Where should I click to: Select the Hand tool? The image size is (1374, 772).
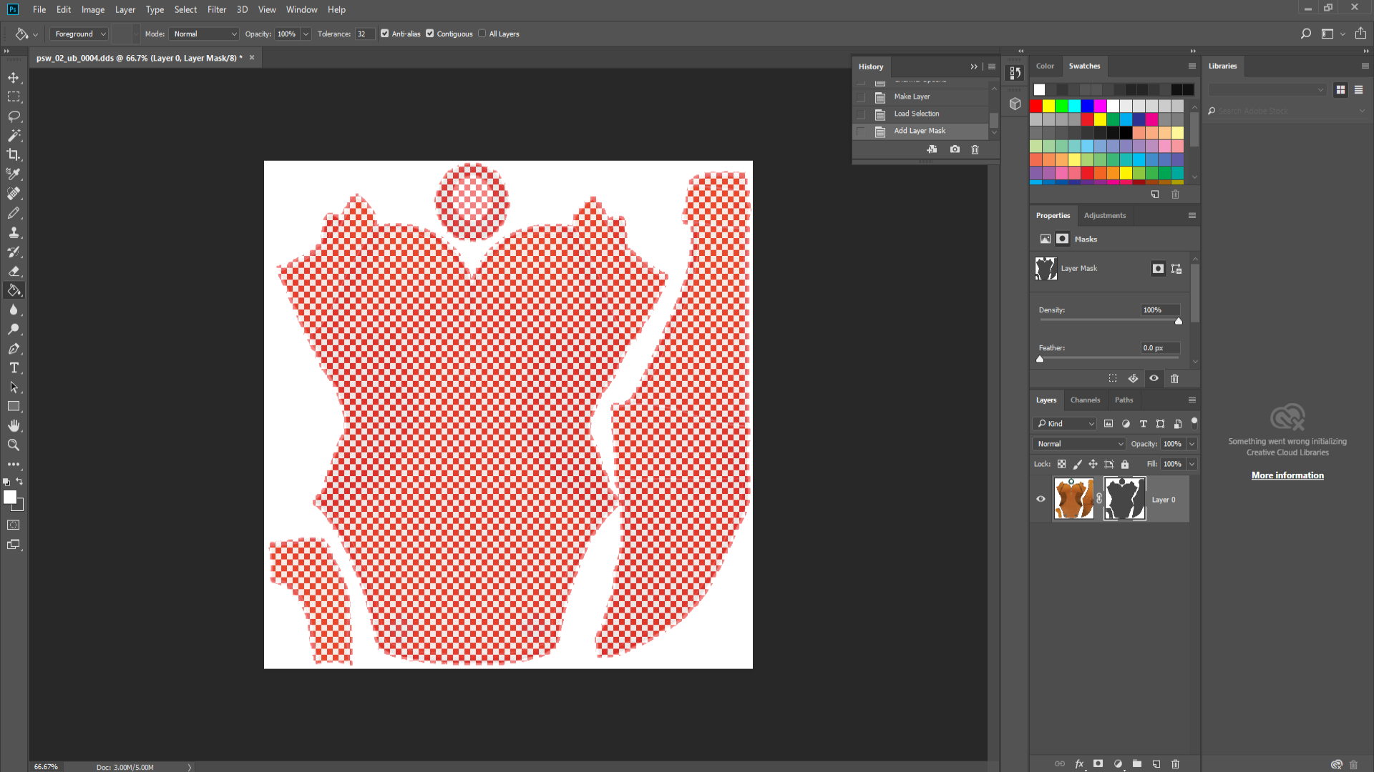(14, 425)
